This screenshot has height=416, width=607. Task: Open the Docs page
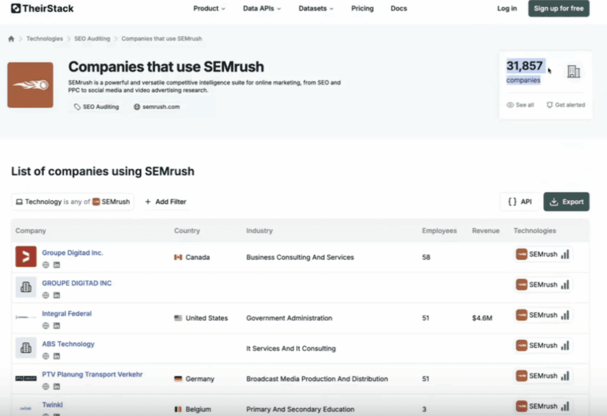(399, 8)
